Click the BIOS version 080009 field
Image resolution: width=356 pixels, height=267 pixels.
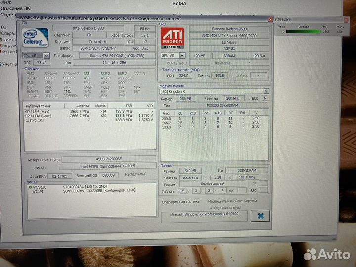(108, 175)
